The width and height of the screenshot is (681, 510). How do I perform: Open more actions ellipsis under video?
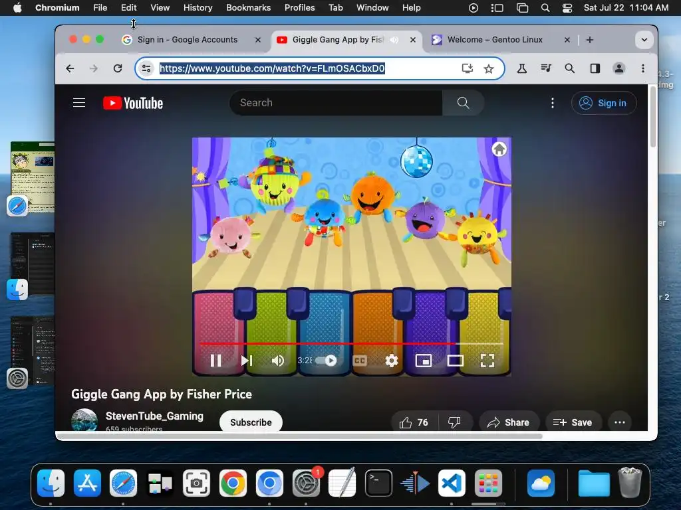620,422
